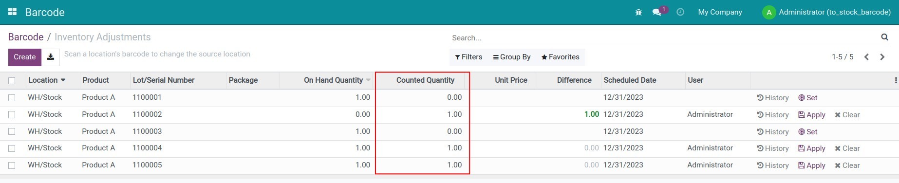Click counted quantity 0.00 for lot 1100001
The width and height of the screenshot is (899, 183).
[x=454, y=97]
